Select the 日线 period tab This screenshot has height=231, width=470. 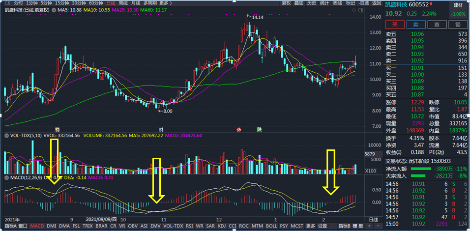111,3
